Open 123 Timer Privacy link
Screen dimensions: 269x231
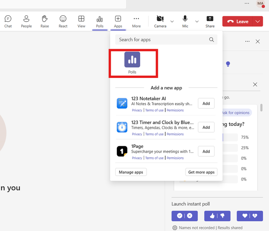137,134
